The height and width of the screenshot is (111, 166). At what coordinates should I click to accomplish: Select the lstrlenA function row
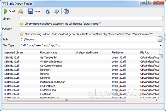point(81,74)
